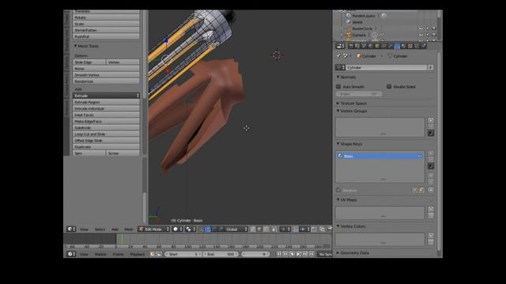Play the animation forward
Image resolution: width=506 pixels, height=284 pixels.
[299, 254]
